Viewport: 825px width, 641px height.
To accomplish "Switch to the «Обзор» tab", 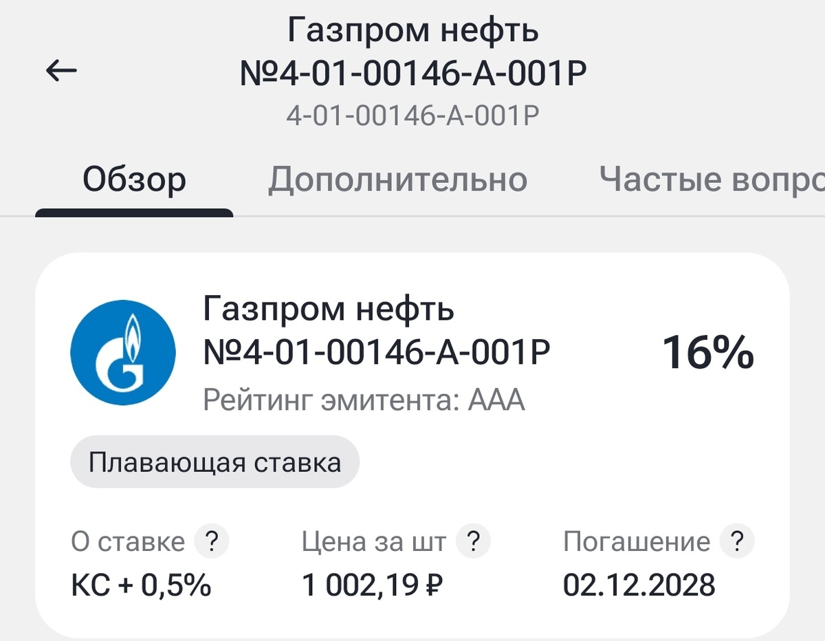I will point(134,179).
